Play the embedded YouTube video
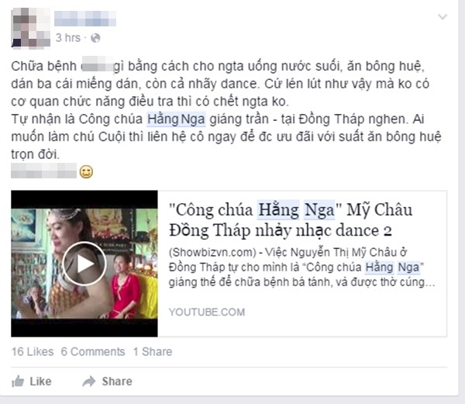 pyautogui.click(x=84, y=264)
